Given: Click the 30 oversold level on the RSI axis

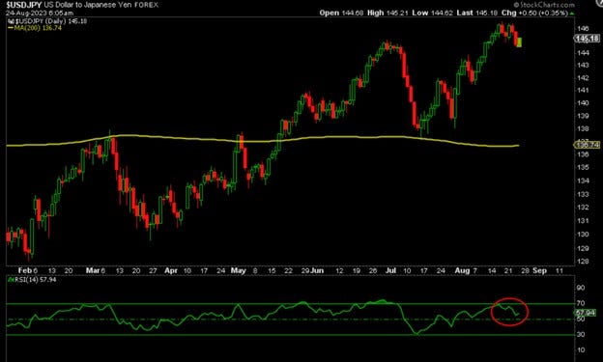Looking at the screenshot, I should pos(581,335).
